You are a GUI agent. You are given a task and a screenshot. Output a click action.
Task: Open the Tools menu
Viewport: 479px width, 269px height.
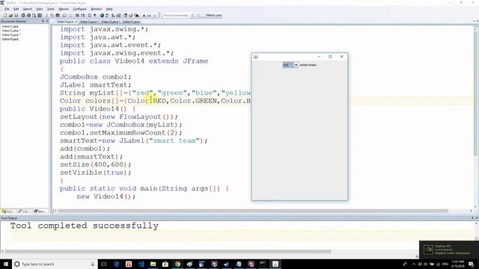pos(51,9)
